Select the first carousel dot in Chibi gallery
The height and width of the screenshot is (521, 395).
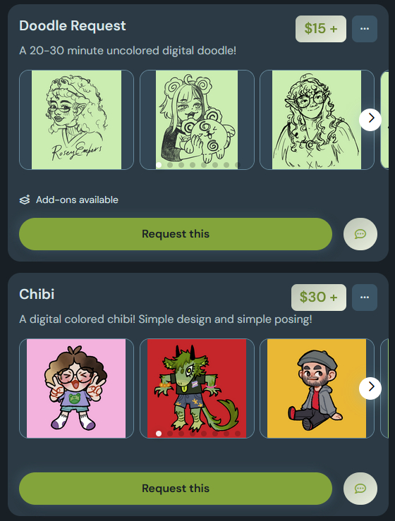159,434
